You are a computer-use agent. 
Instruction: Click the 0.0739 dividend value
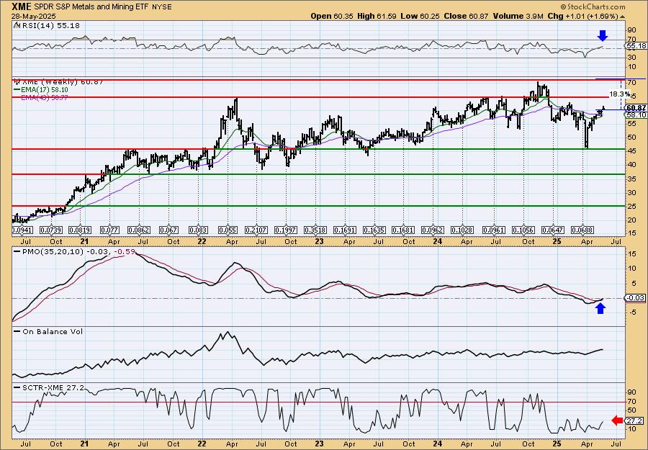[52, 230]
